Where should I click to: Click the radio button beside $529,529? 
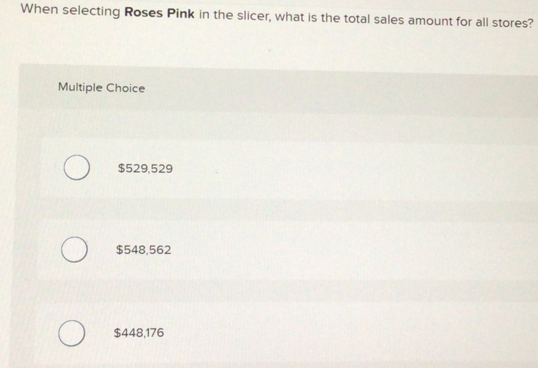[77, 167]
